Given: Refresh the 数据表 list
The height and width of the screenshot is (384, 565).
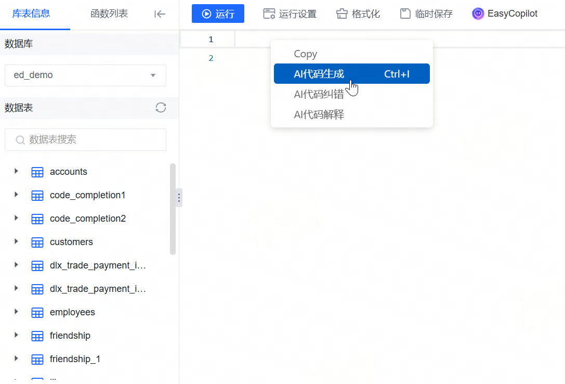Looking at the screenshot, I should tap(161, 108).
